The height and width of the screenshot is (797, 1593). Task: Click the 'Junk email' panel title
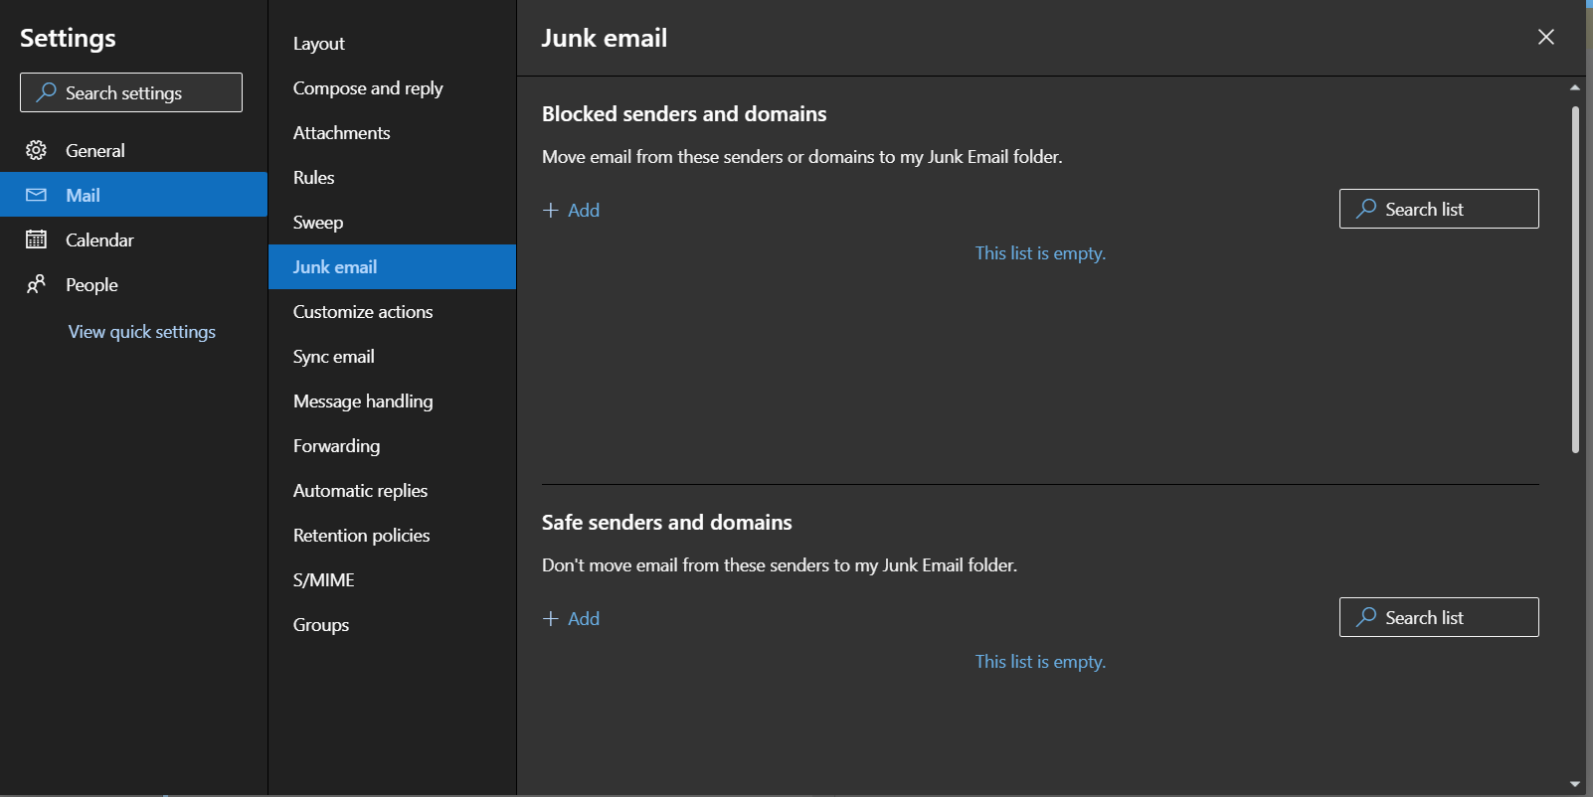click(x=605, y=38)
